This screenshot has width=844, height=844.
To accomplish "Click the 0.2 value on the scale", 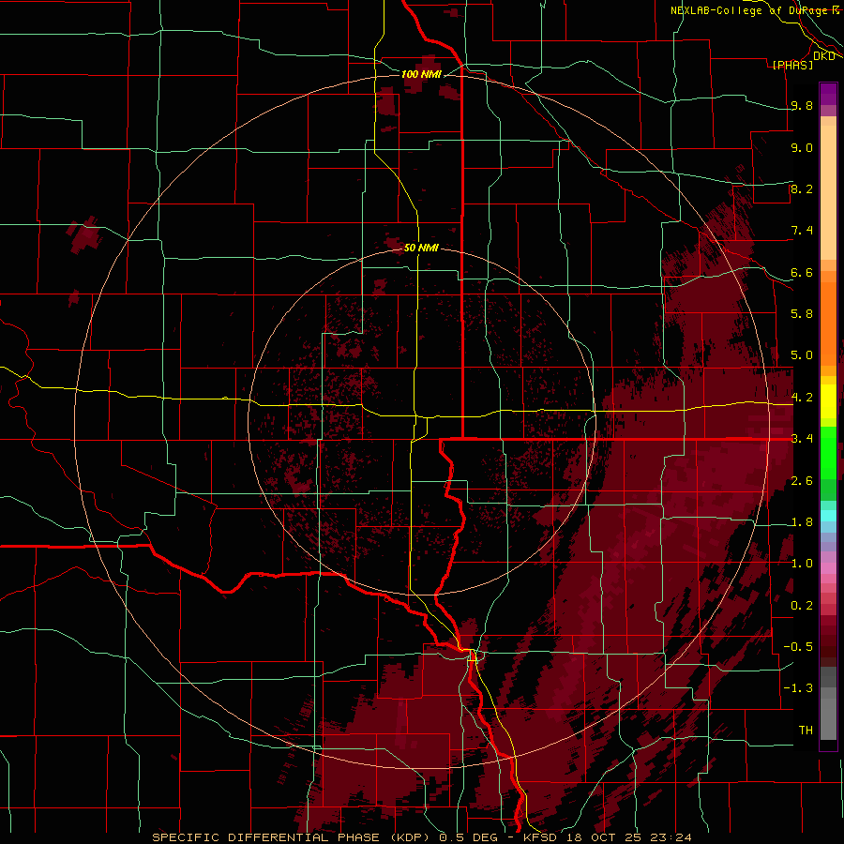I will [x=802, y=606].
